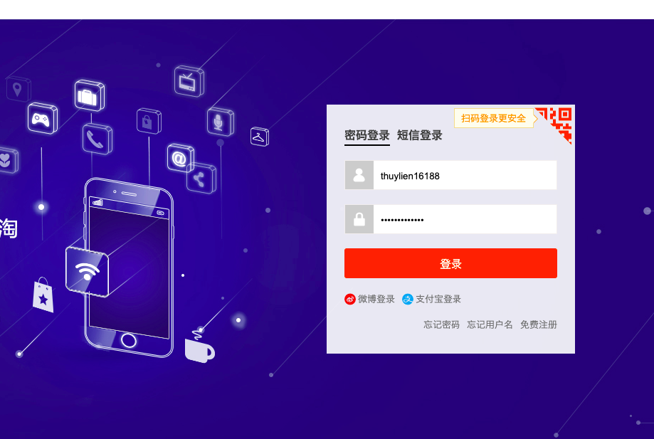Switch to the 密码登录 tab
The height and width of the screenshot is (439, 654).
[x=367, y=135]
